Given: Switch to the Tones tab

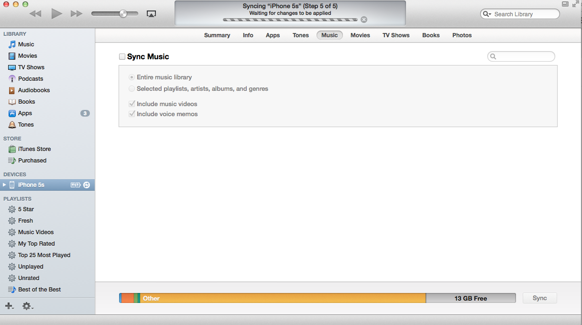Looking at the screenshot, I should 301,35.
